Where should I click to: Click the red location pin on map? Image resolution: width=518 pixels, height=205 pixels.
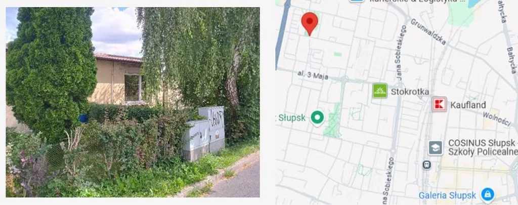(310, 23)
